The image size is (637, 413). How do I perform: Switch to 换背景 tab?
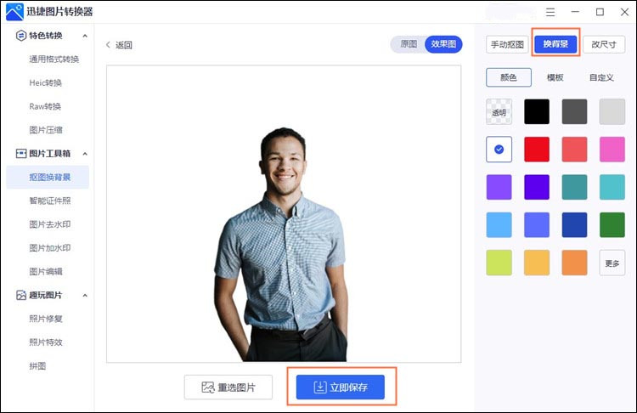[555, 44]
